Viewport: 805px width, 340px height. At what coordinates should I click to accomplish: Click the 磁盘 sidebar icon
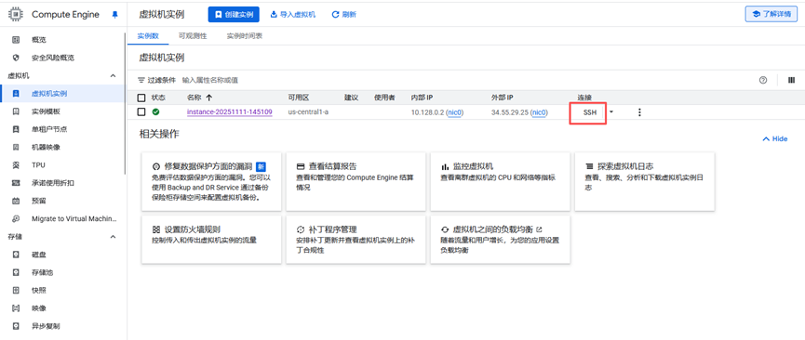[16, 255]
